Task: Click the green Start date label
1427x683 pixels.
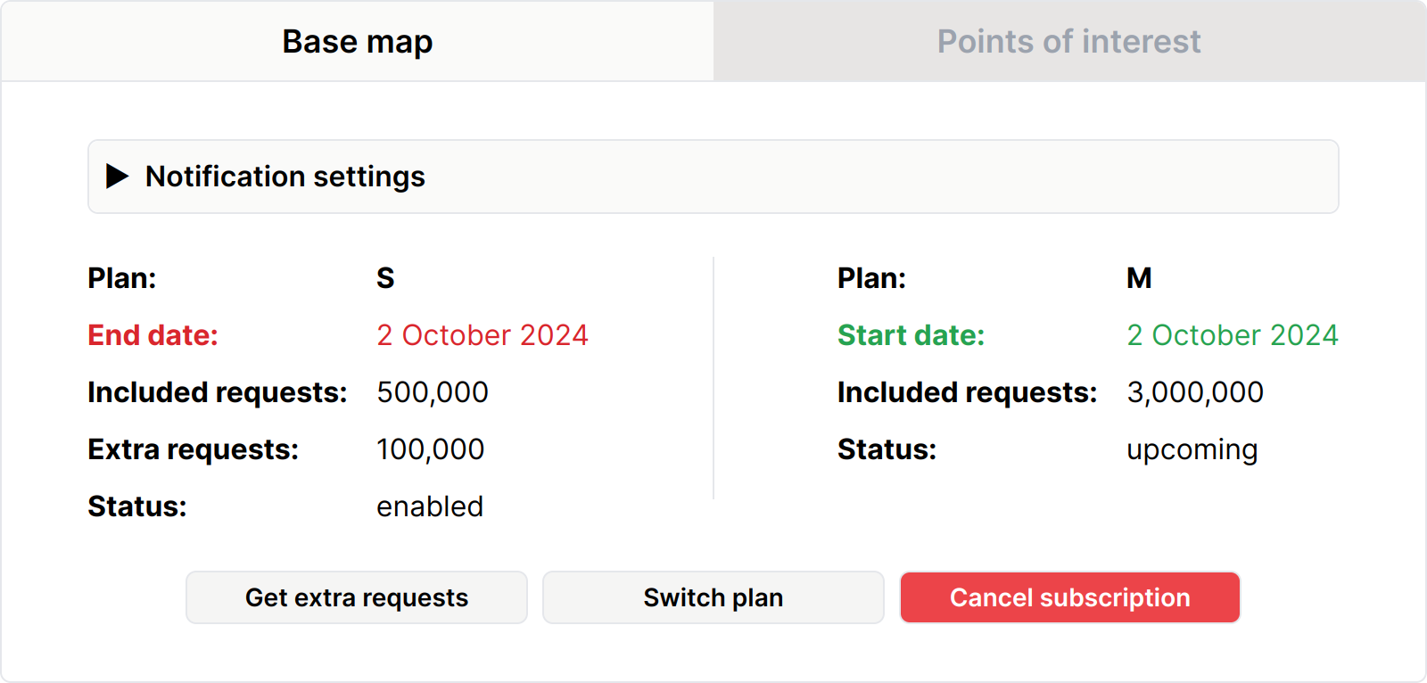Action: pyautogui.click(x=911, y=335)
